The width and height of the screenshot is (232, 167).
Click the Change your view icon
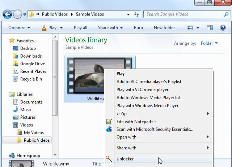pyautogui.click(x=190, y=28)
